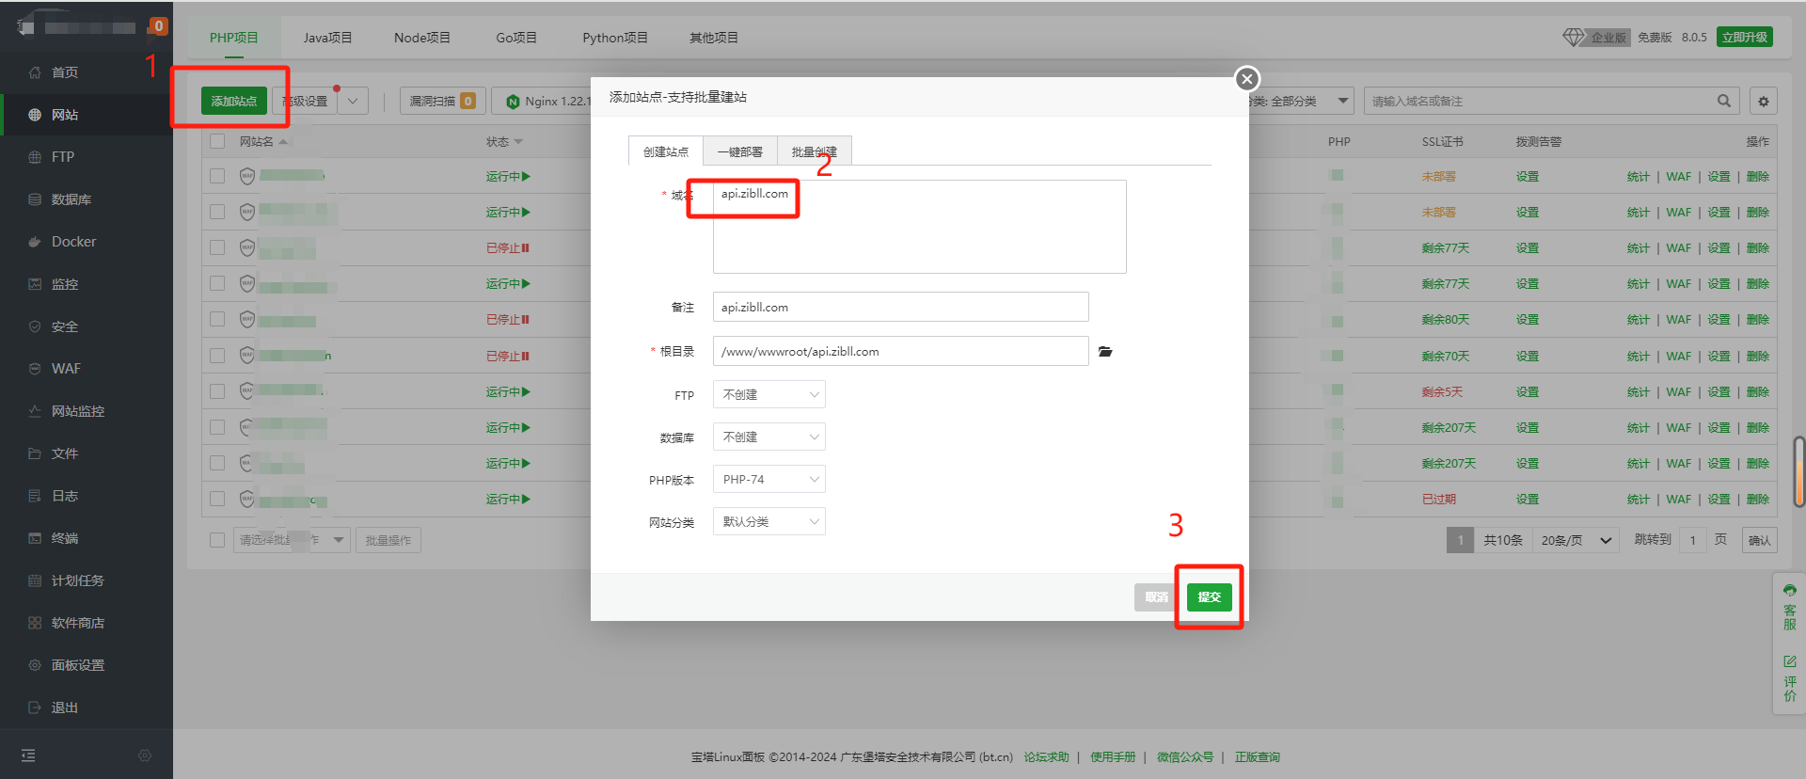Click the folder icon beside 根目录 field
Viewport: 1806px width, 779px height.
point(1105,352)
